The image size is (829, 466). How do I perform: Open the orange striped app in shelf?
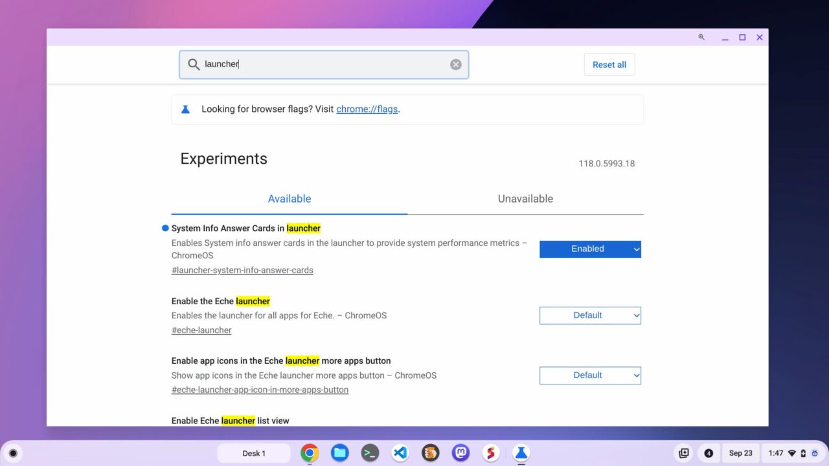coord(431,453)
